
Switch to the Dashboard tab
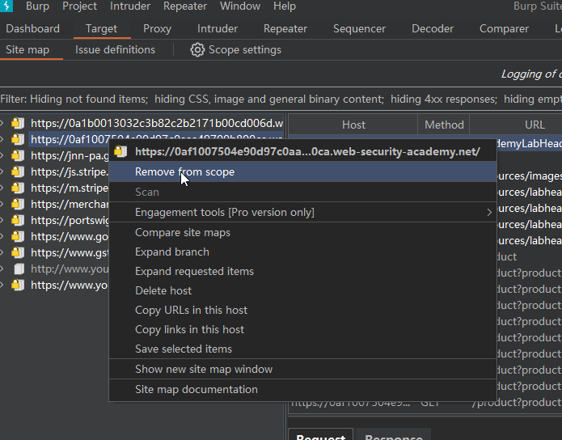[x=32, y=28]
